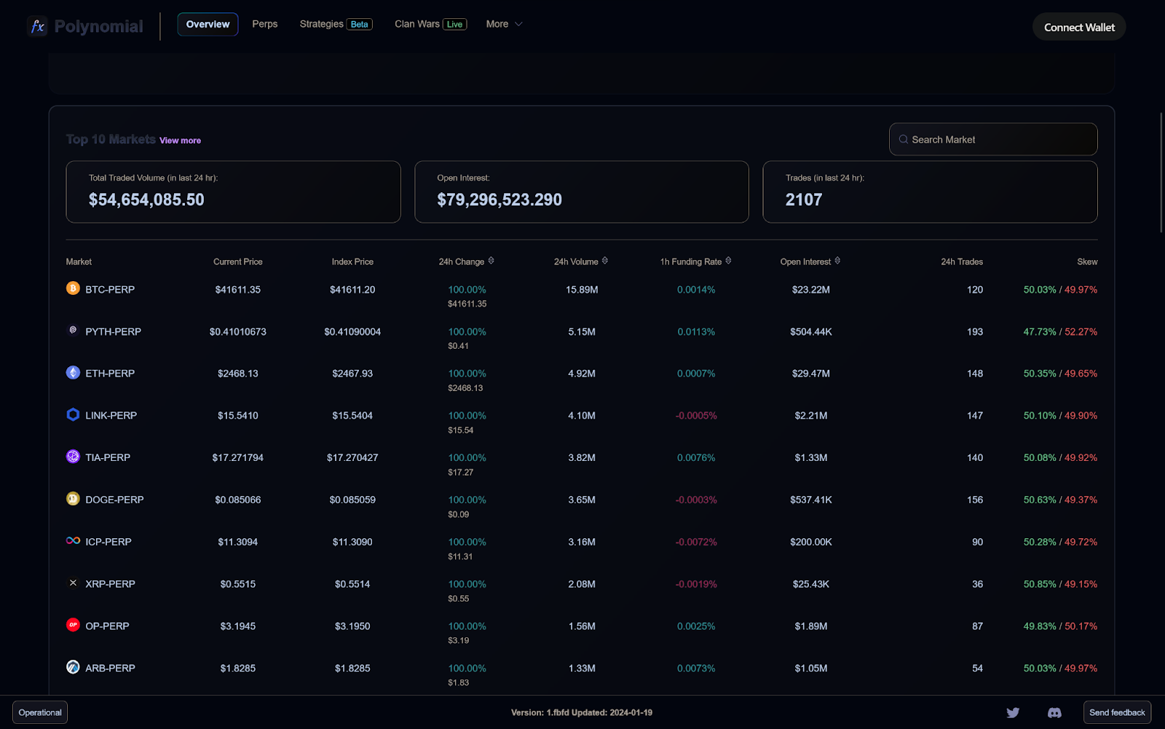Sort by 1h Funding Rate arrows
This screenshot has width=1165, height=729.
728,261
